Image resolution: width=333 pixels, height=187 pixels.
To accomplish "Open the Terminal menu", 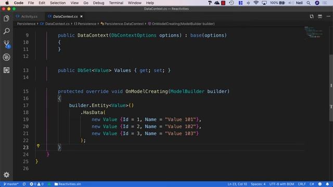I will coord(116,3).
